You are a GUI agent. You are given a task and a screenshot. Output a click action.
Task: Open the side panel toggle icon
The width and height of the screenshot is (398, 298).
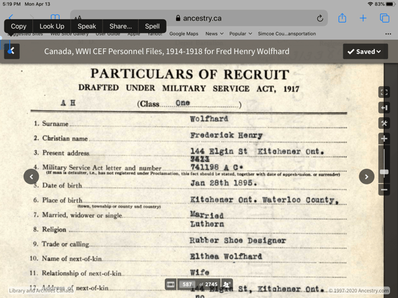click(x=384, y=108)
